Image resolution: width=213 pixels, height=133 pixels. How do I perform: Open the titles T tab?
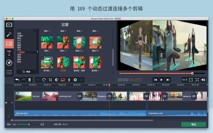click(x=9, y=53)
